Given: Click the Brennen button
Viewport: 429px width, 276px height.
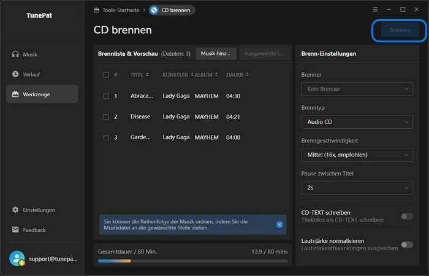Looking at the screenshot, I should (400, 30).
